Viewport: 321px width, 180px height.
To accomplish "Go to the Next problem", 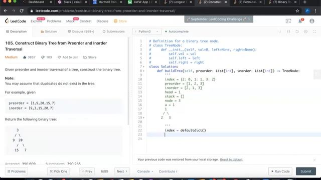I will tap(122, 171).
